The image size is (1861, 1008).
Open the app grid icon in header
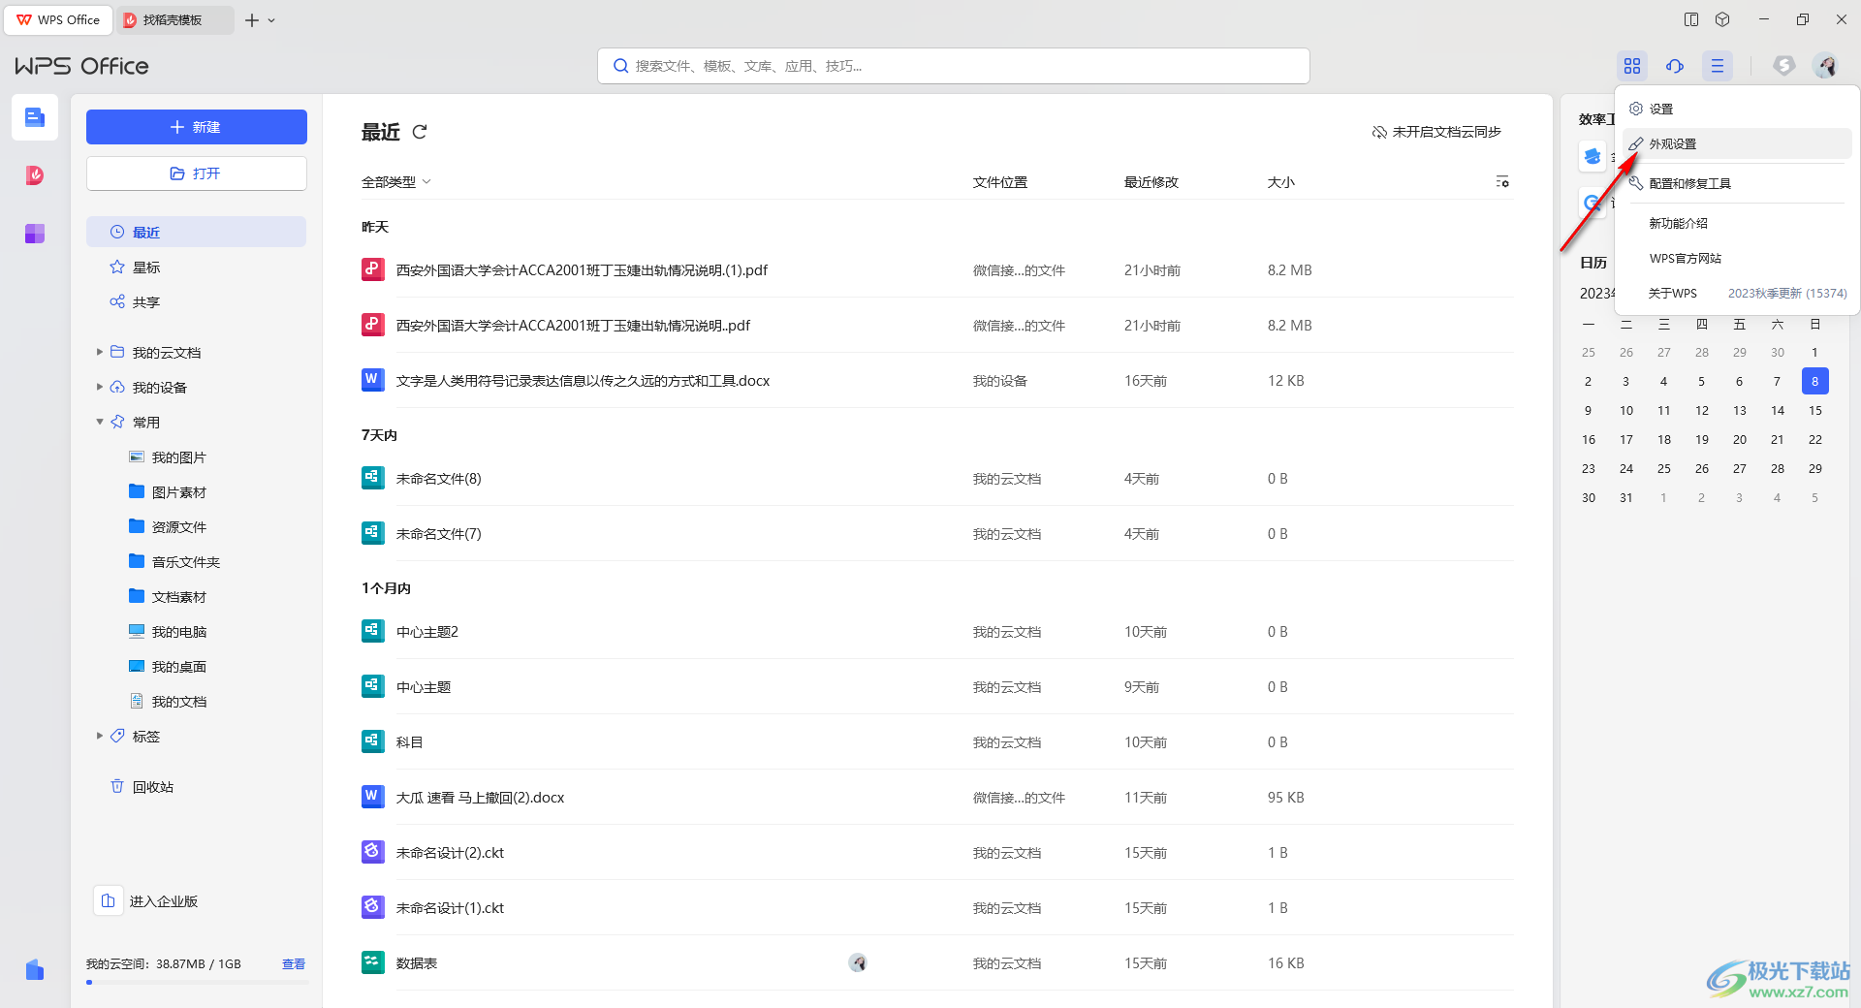tap(1632, 66)
